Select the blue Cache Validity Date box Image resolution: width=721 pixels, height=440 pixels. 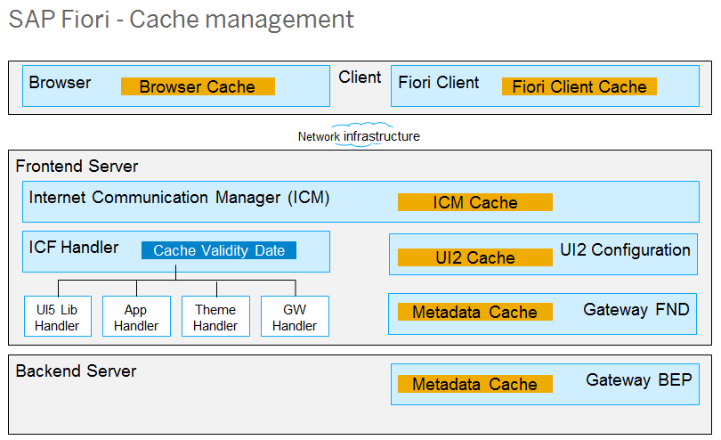click(219, 250)
